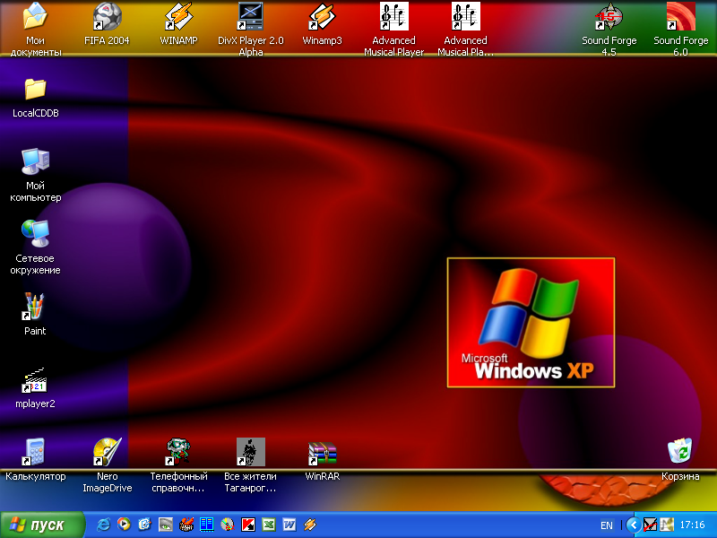Open the eye image viewer quick launch icon
717x538 pixels.
pyautogui.click(x=166, y=525)
